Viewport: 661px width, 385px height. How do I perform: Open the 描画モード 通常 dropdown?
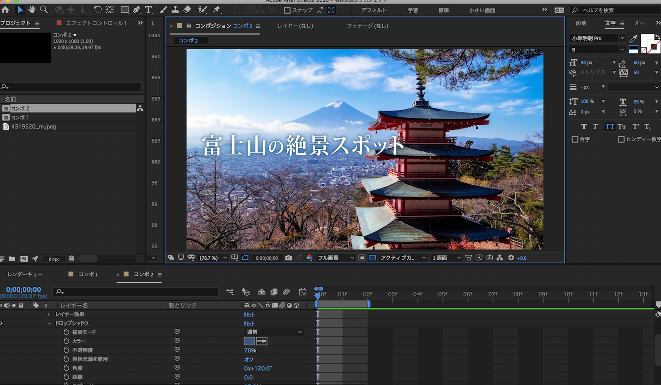[x=274, y=332]
